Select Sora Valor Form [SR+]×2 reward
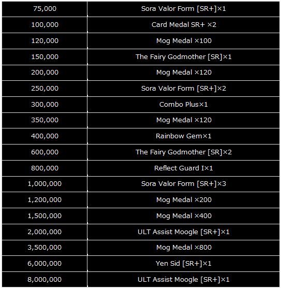 click(184, 89)
